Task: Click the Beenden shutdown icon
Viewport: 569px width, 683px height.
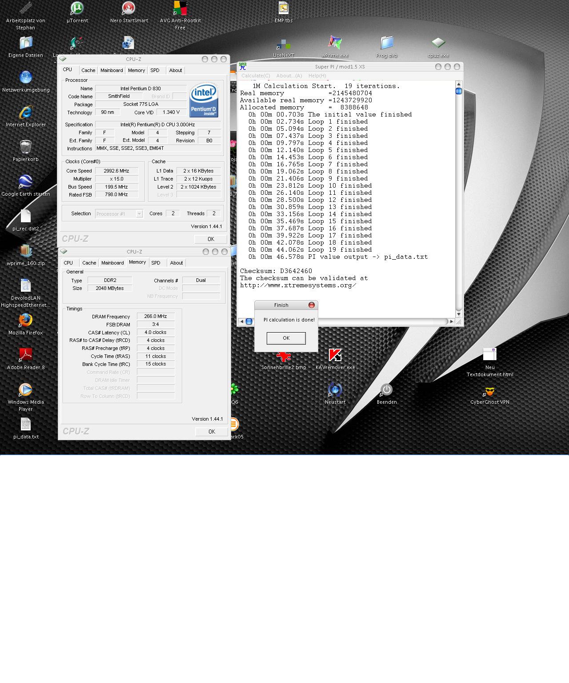Action: click(386, 394)
